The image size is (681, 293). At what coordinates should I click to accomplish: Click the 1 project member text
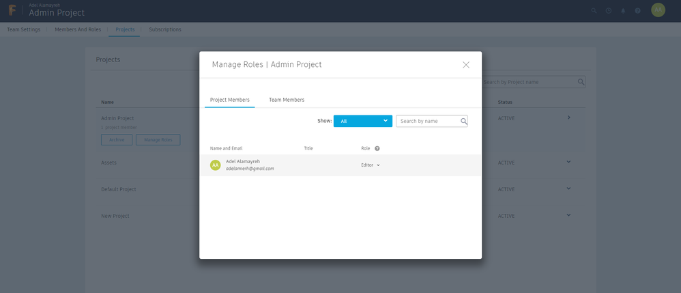click(x=119, y=127)
